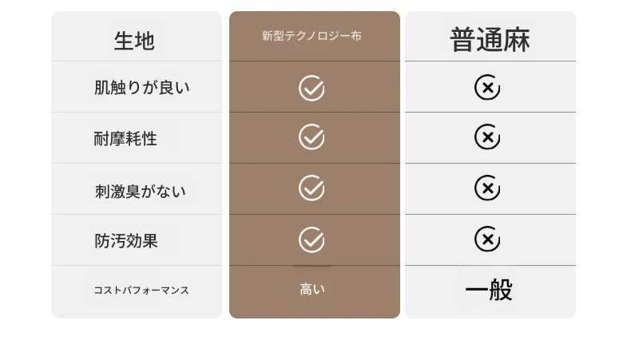Viewport: 631px width, 360px height.
Task: Click the X icon in 耐摩耗性 row
Action: [487, 136]
